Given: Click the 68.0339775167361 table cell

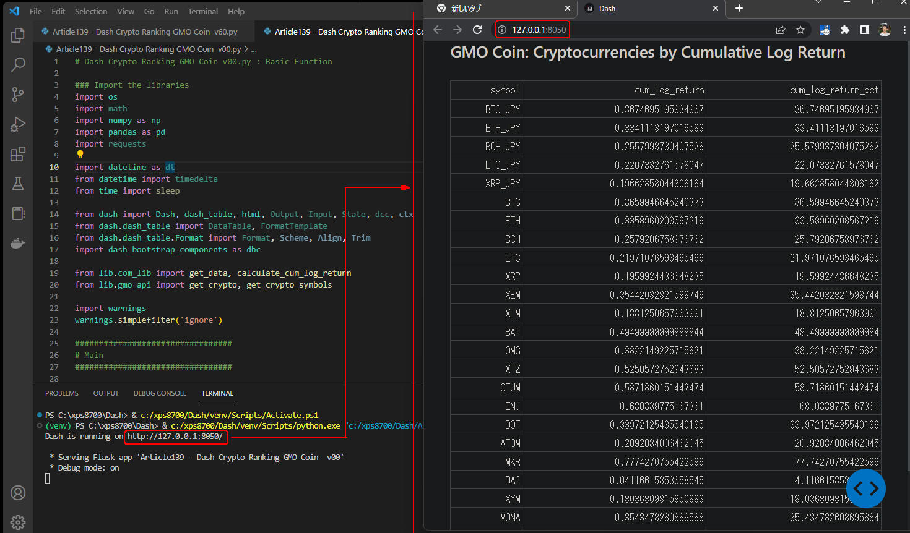Looking at the screenshot, I should click(794, 406).
